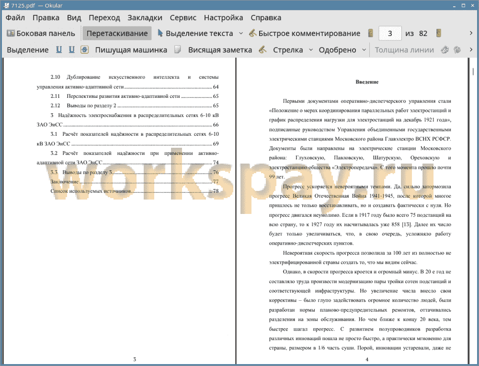Click the Введение heading on page 4
Screen dimensions: 479x366
[367, 82]
